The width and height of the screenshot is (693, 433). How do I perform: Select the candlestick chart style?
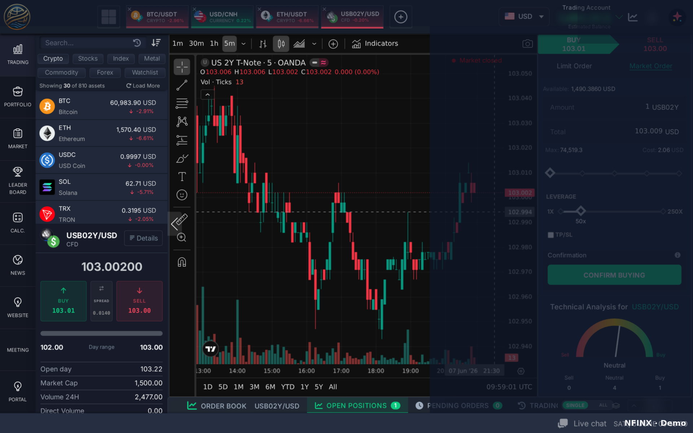pos(281,44)
